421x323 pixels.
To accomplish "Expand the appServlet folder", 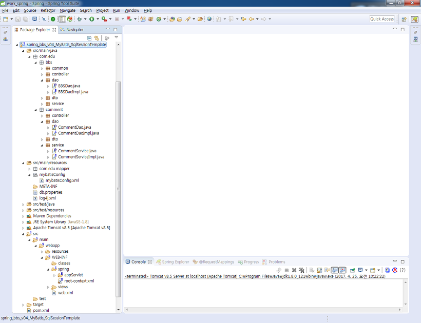I will click(54, 275).
